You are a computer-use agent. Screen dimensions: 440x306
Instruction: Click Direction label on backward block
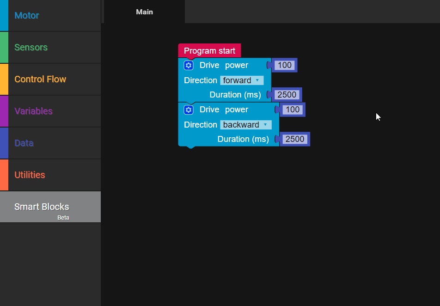tap(201, 125)
